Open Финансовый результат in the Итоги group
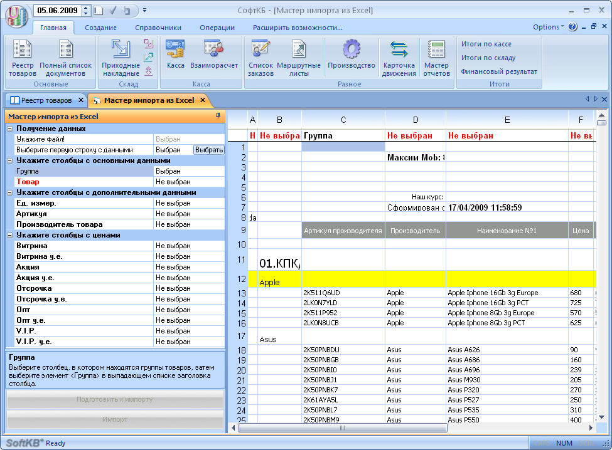The width and height of the screenshot is (612, 450). pyautogui.click(x=499, y=71)
